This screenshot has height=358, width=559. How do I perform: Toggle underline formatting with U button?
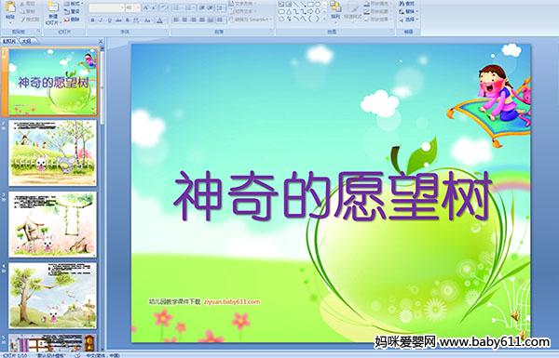click(109, 20)
